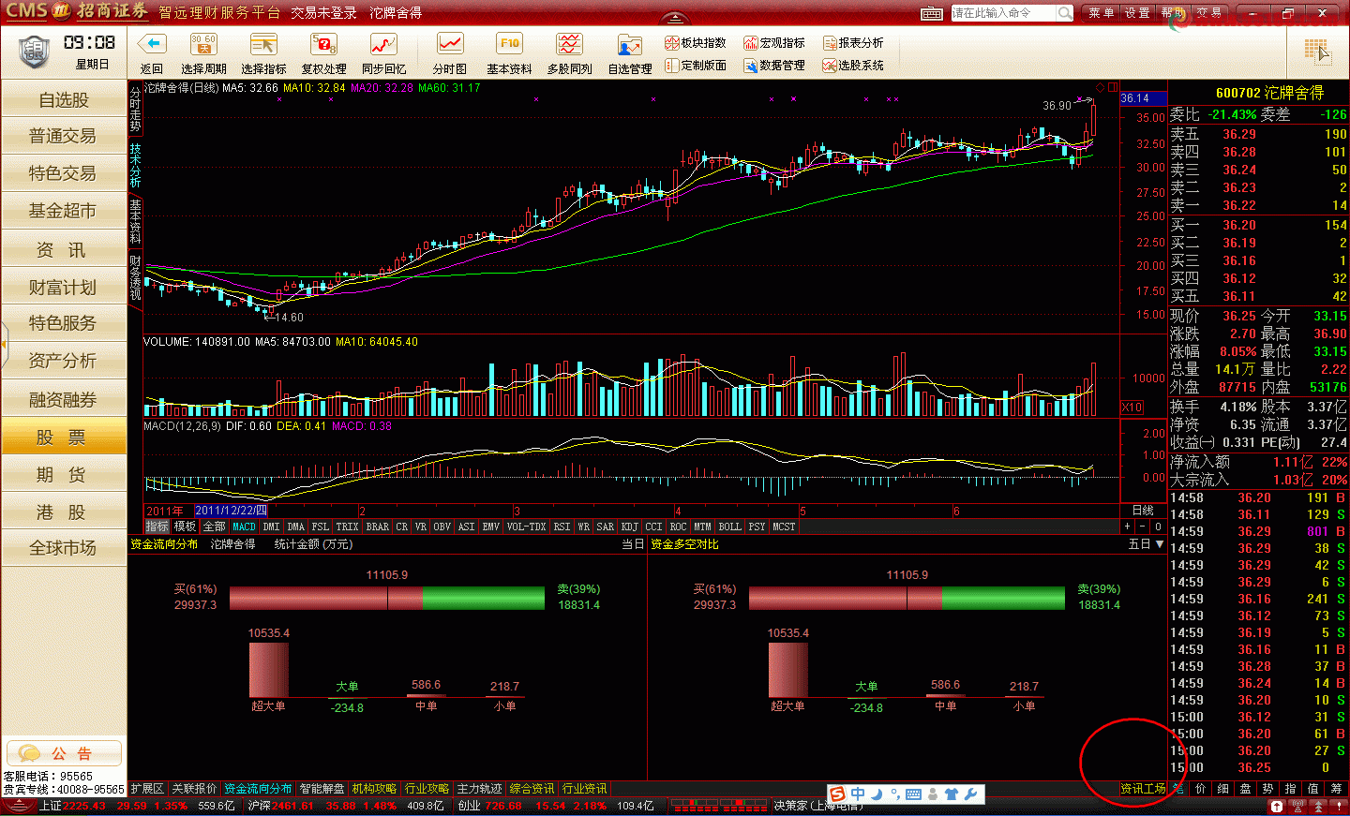Image resolution: width=1350 pixels, height=816 pixels.
Task: Click the chart restore diamond icon
Action: coord(1101,87)
